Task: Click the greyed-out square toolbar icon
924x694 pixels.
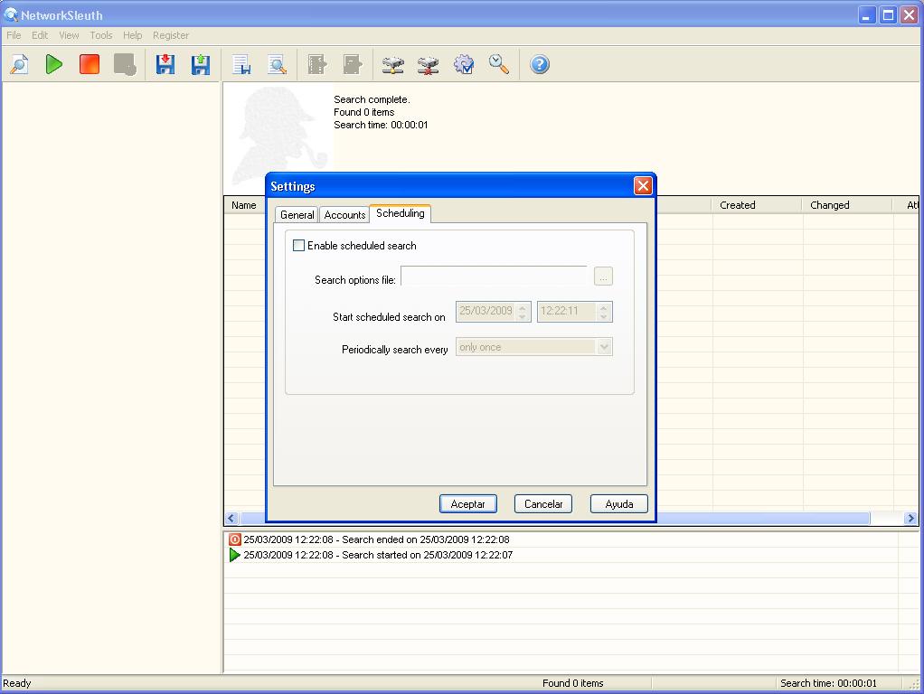Action: [x=125, y=64]
